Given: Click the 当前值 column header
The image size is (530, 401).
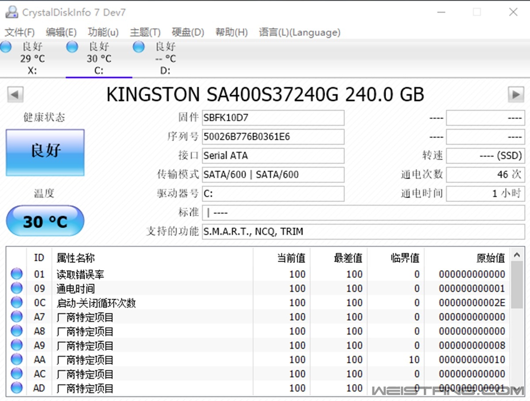Looking at the screenshot, I should click(281, 258).
